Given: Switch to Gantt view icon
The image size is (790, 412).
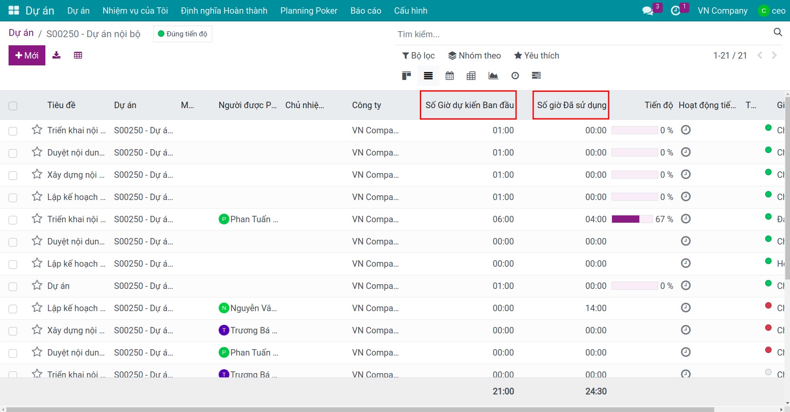Looking at the screenshot, I should (x=536, y=76).
